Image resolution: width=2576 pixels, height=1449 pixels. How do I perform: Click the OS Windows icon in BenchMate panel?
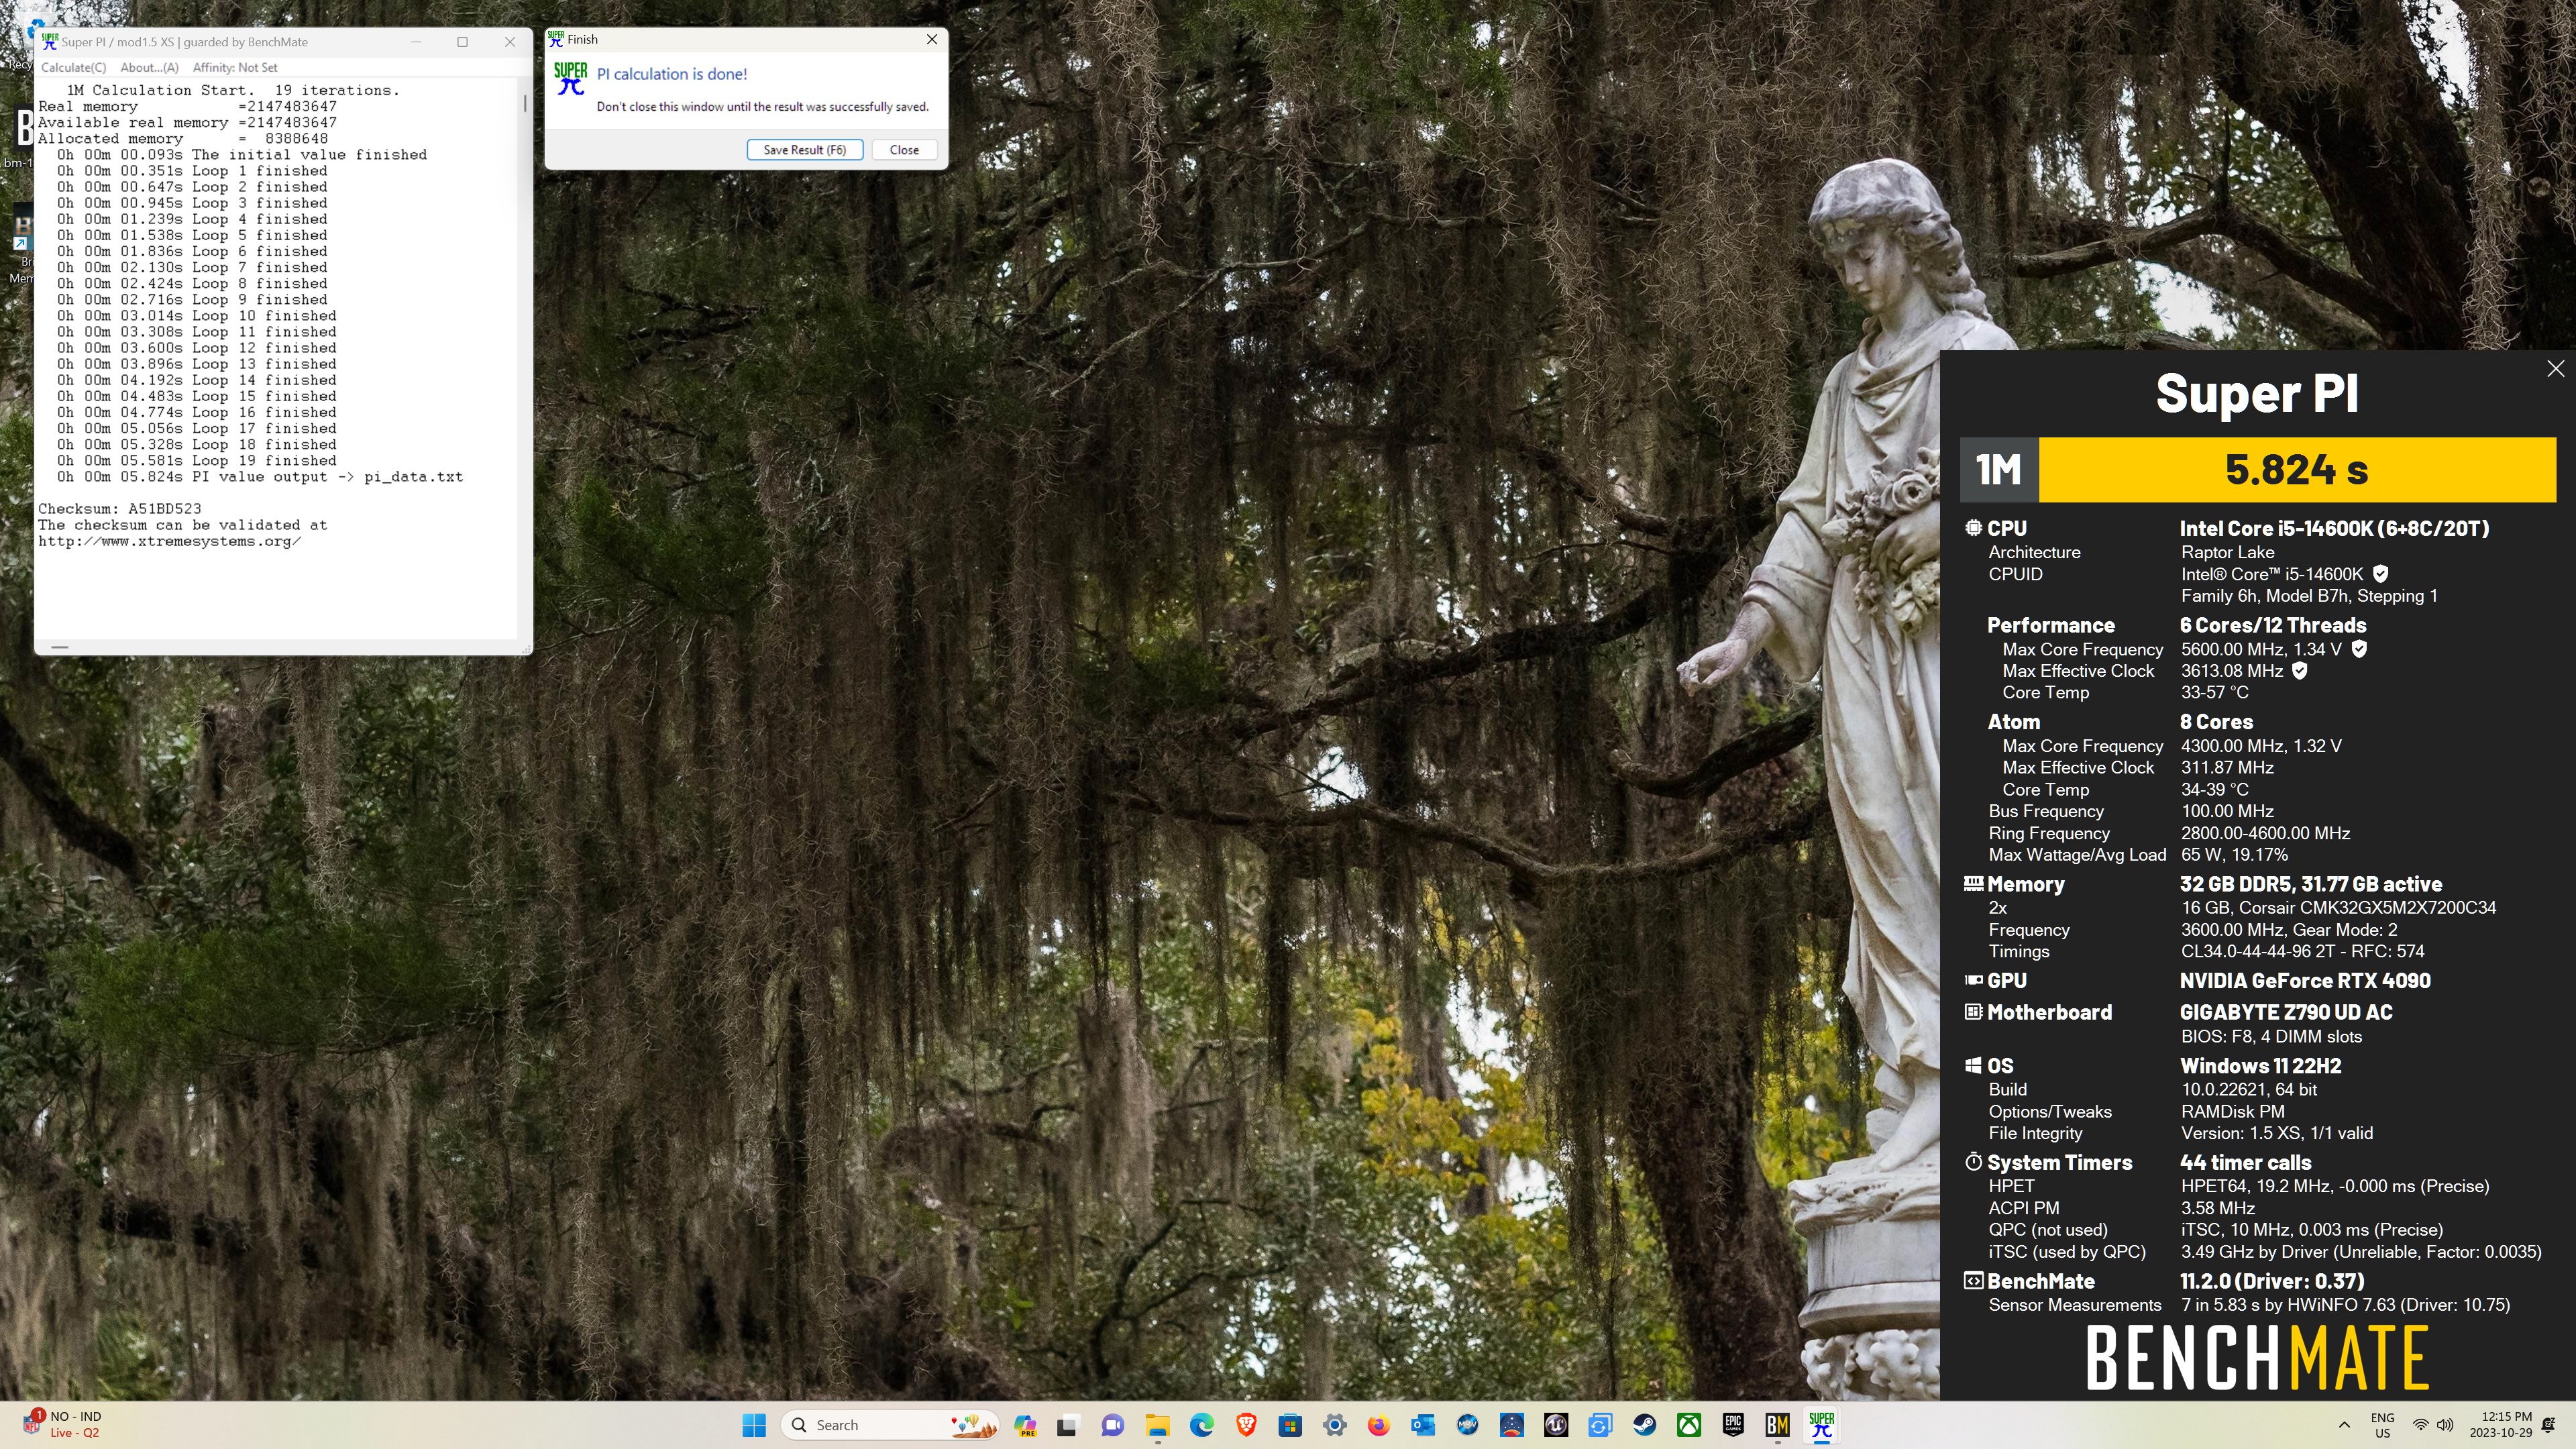1973,1066
